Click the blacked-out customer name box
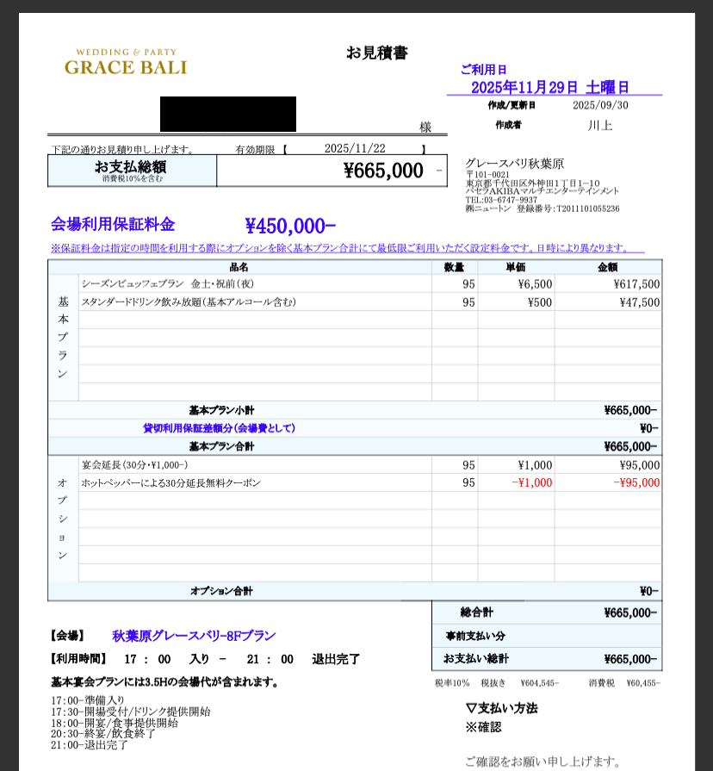This screenshot has height=771, width=713. coord(227,115)
